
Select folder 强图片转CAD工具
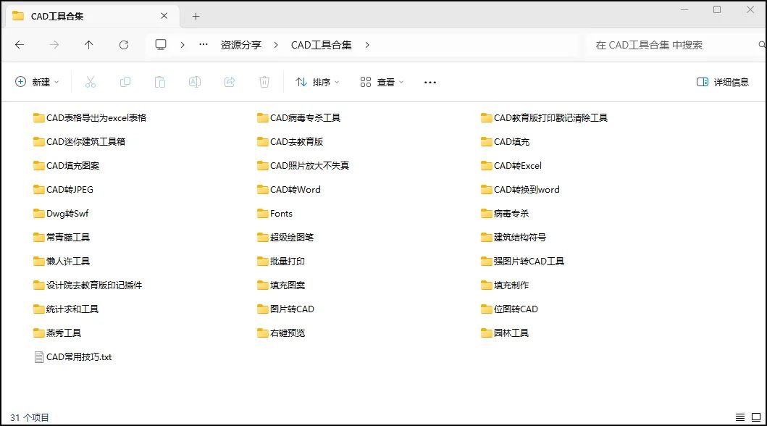click(523, 262)
